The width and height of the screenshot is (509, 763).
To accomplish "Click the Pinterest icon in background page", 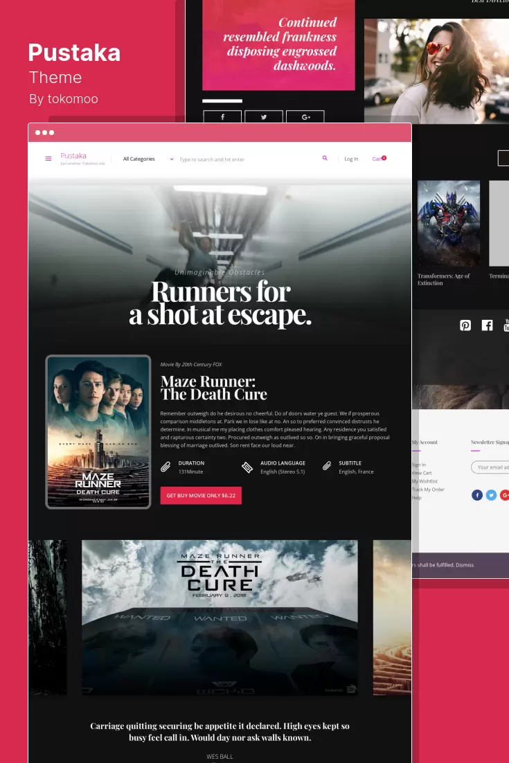I will tap(465, 325).
